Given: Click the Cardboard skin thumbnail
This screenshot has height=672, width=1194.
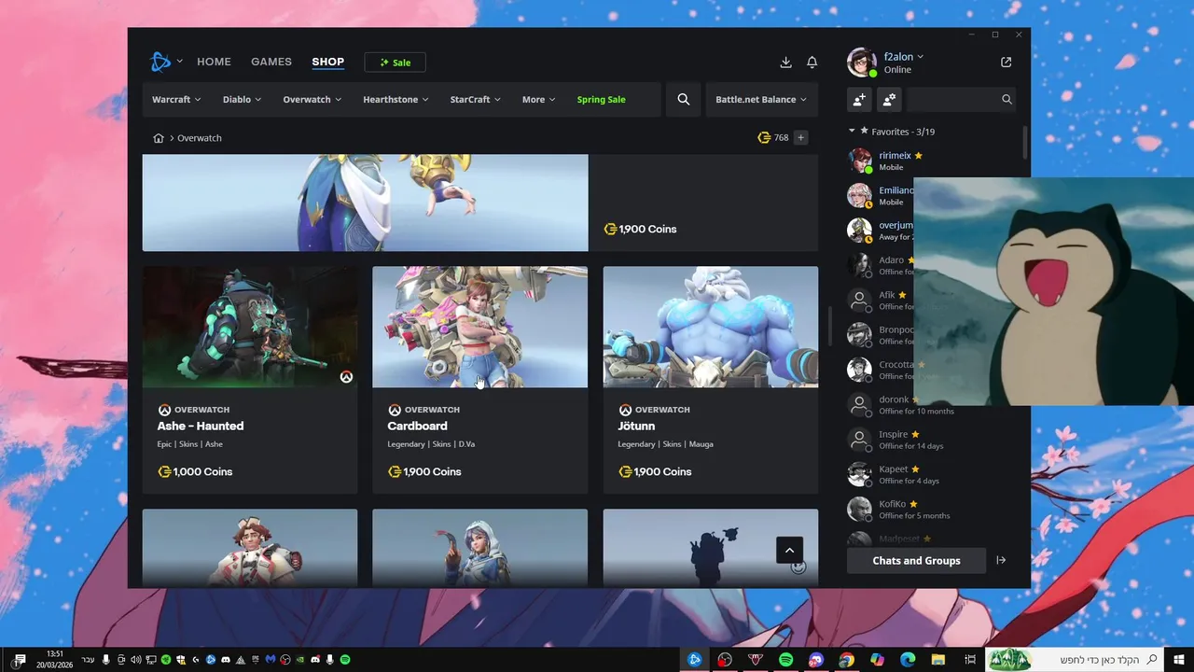Looking at the screenshot, I should coord(480,327).
